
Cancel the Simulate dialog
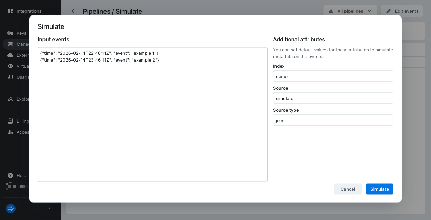[348, 189]
